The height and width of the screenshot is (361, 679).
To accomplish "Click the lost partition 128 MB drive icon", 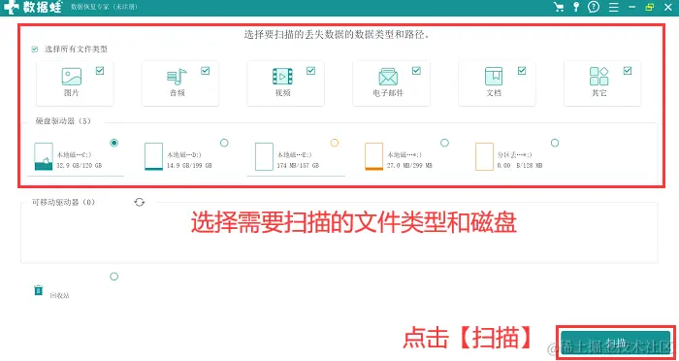I will [484, 156].
